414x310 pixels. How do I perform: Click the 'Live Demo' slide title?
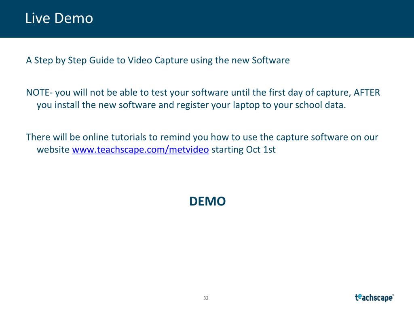59,18
